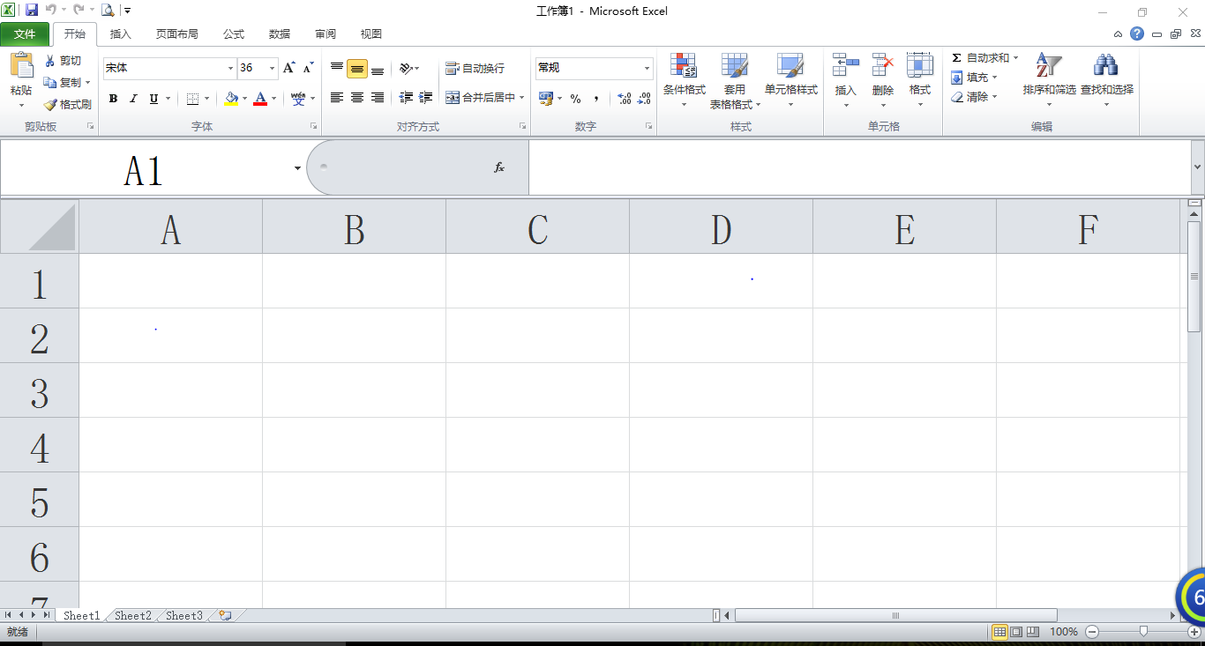Decrease indent icon
The image size is (1205, 646).
click(x=406, y=98)
